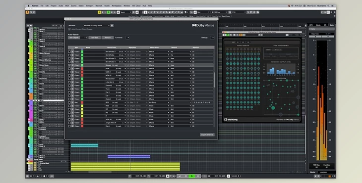
Task: Click the green color swatch of Truck row
Action: [82, 89]
